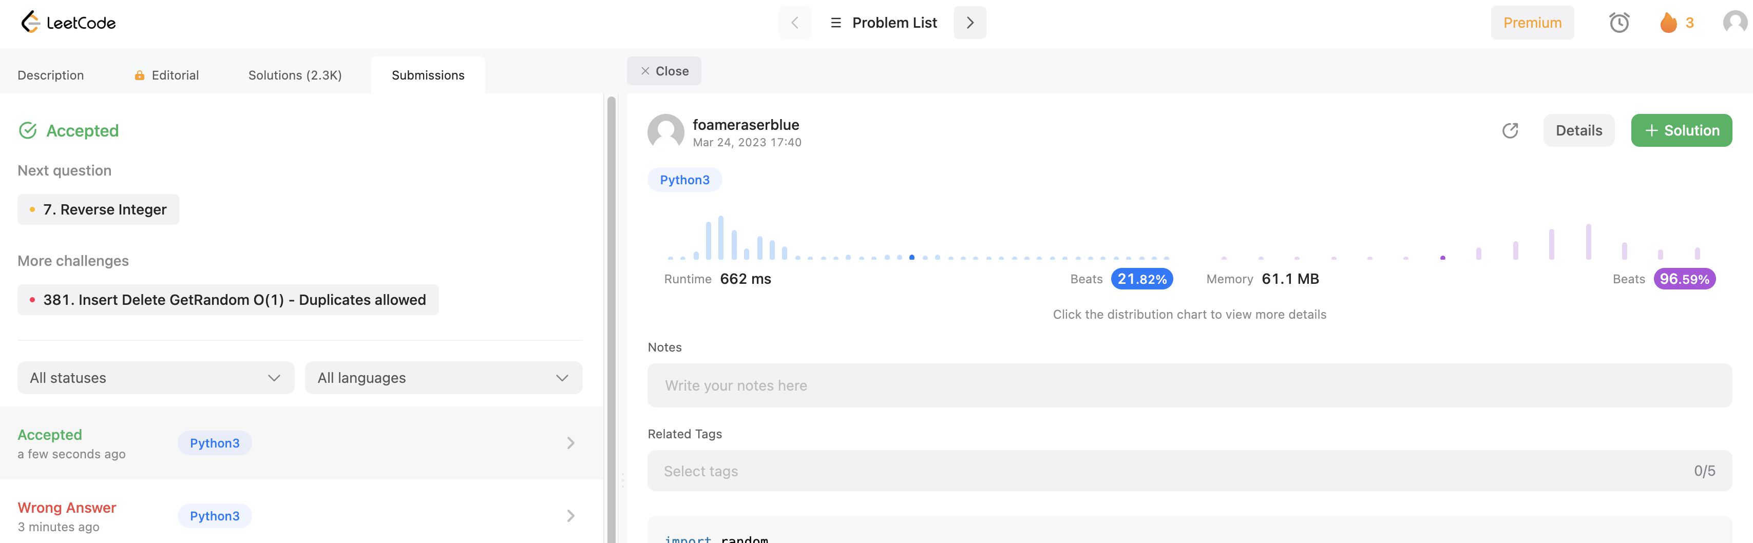Go to previous problem arrow

(794, 23)
